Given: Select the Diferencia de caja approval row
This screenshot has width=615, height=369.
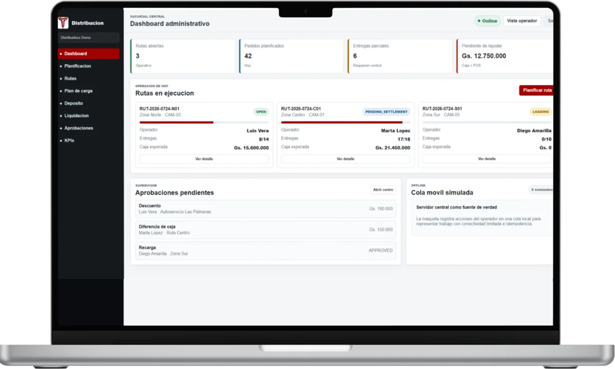Looking at the screenshot, I should click(x=265, y=230).
